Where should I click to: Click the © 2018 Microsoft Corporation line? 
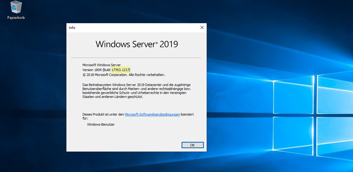(124, 75)
